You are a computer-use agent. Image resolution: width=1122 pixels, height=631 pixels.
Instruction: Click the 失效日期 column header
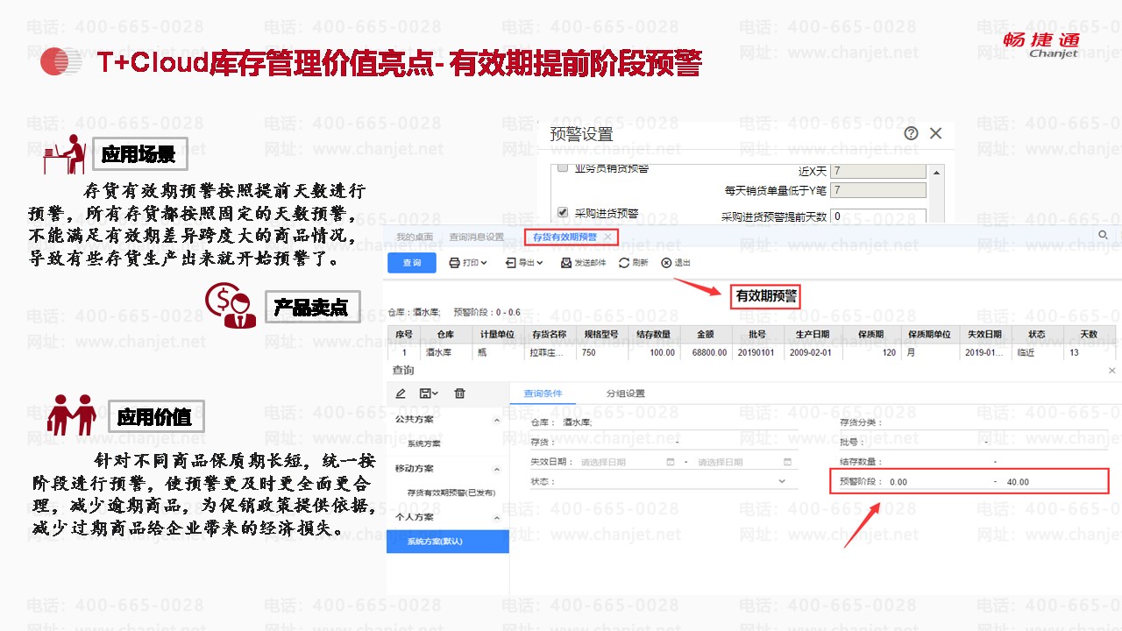[984, 335]
